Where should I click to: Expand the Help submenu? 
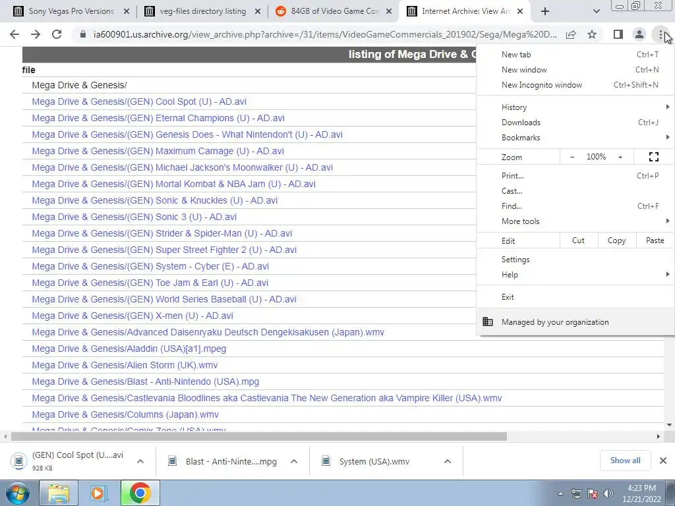click(575, 275)
